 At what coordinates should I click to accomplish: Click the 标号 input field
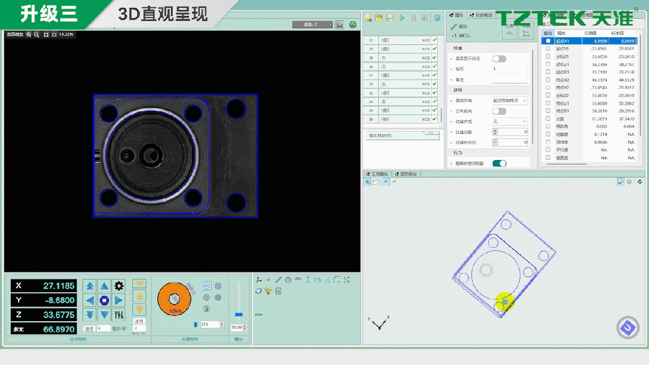point(509,69)
